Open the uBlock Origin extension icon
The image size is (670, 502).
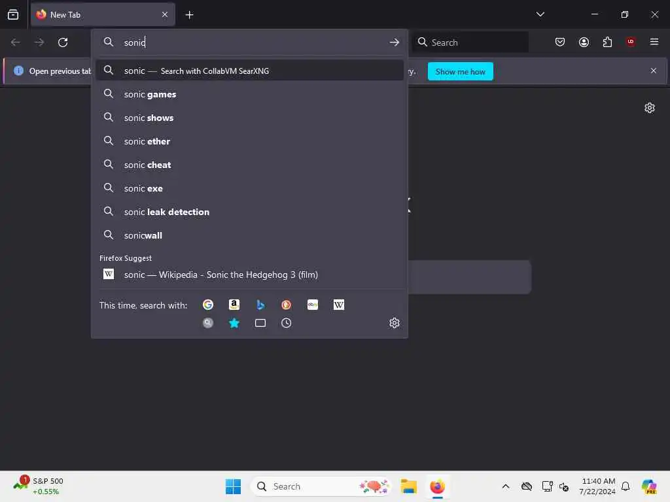631,41
